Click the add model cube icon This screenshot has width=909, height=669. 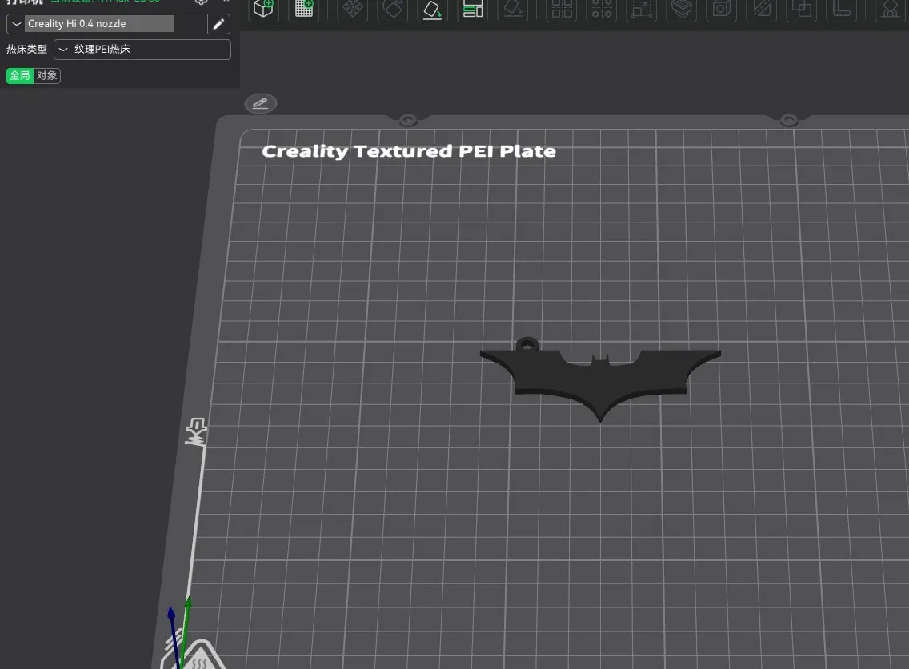pyautogui.click(x=264, y=9)
